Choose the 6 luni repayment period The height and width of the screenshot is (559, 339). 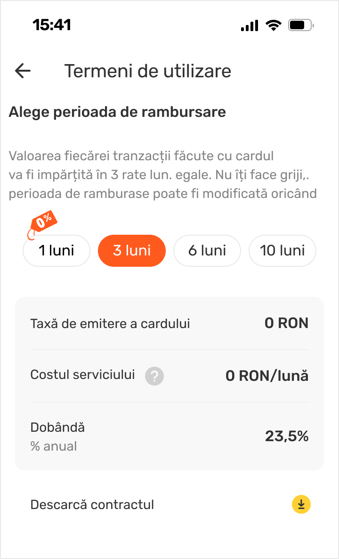pyautogui.click(x=207, y=250)
